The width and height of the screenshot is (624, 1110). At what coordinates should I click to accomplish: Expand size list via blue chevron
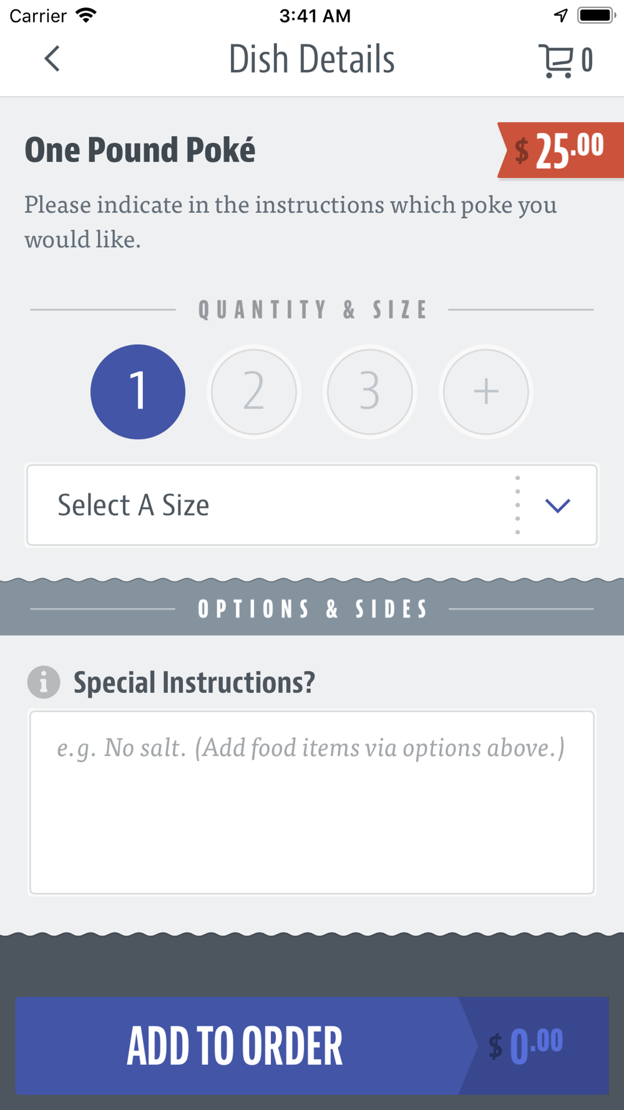pyautogui.click(x=557, y=505)
